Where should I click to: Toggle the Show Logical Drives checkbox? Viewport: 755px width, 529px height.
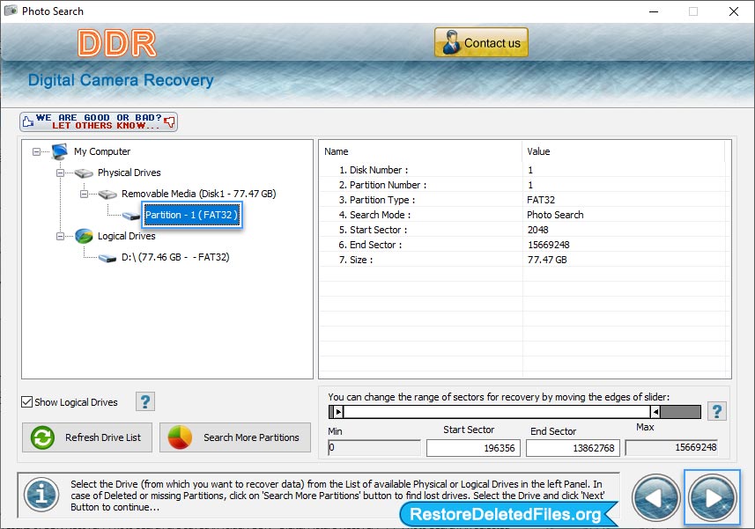27,402
